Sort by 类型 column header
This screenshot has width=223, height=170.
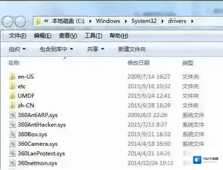188,63
